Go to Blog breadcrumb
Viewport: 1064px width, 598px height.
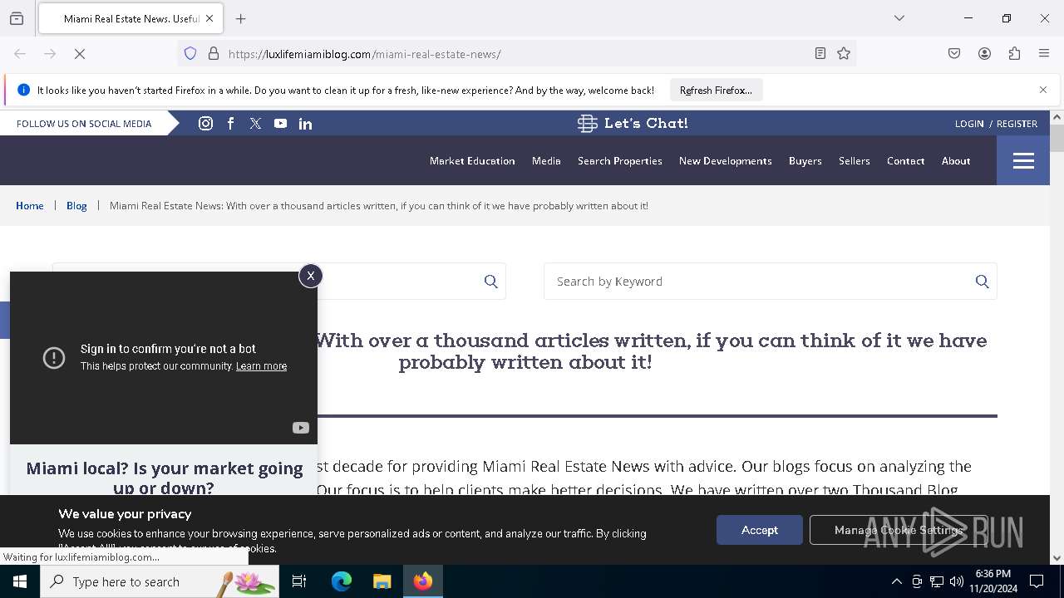[76, 206]
